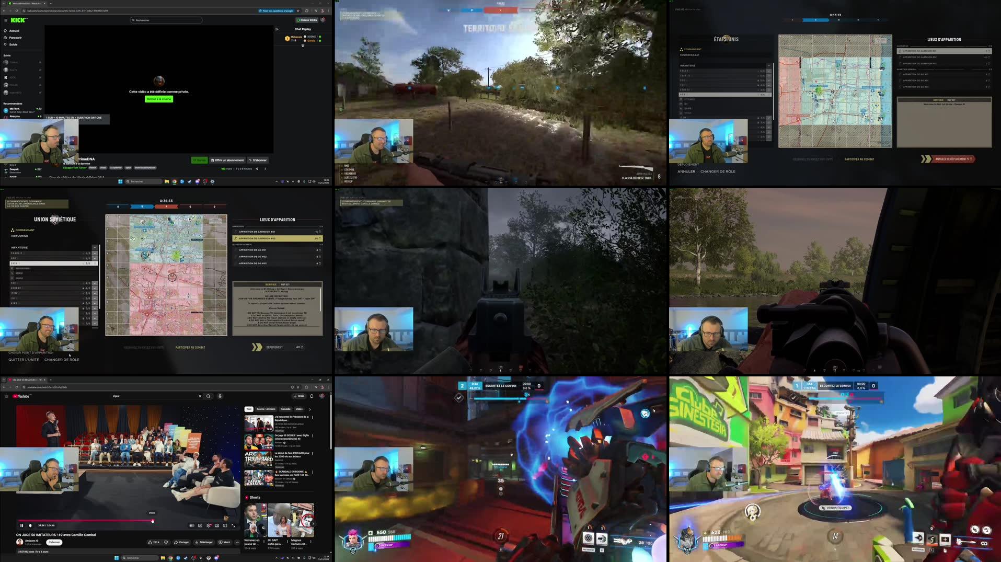The image size is (1001, 562).
Task: Activate YouTube voice search microphone
Action: tap(220, 396)
